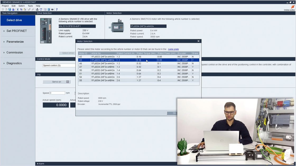
Task: Click the Paste clipboard icon
Action: [x=25, y=10]
